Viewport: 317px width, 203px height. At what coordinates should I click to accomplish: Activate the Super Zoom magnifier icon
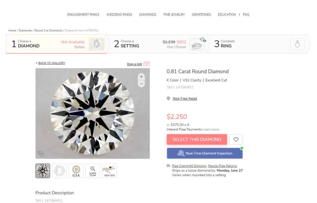[x=93, y=171]
